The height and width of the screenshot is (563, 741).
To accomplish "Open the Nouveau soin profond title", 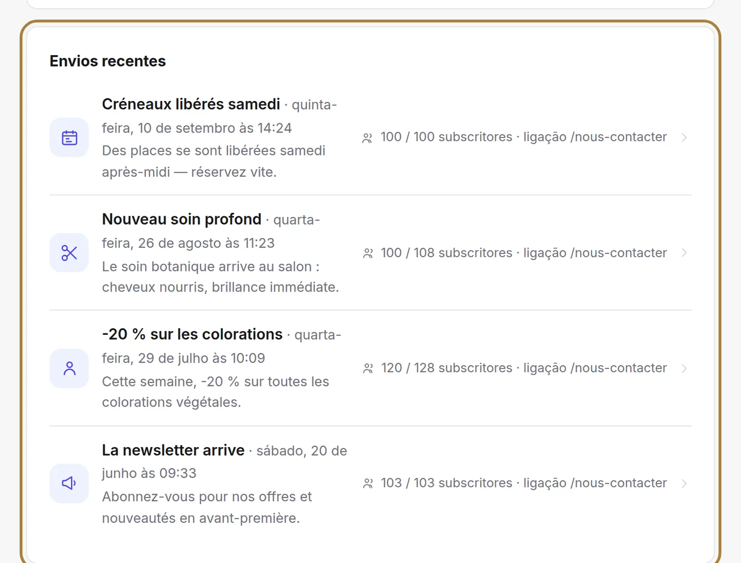I will pos(182,219).
